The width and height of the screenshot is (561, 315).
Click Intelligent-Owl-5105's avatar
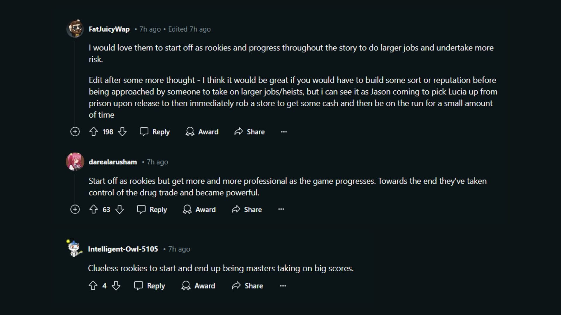75,249
